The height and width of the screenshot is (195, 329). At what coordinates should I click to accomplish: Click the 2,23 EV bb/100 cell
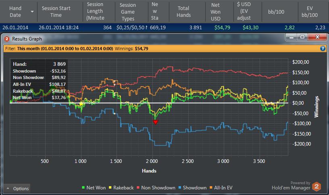320,28
